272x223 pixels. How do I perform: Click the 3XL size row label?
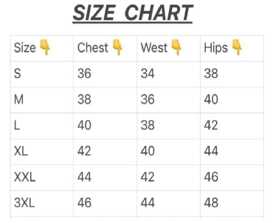click(x=24, y=203)
